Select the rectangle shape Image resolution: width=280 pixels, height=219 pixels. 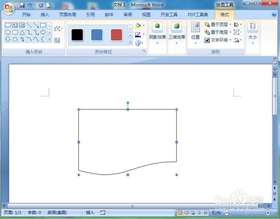(43, 25)
